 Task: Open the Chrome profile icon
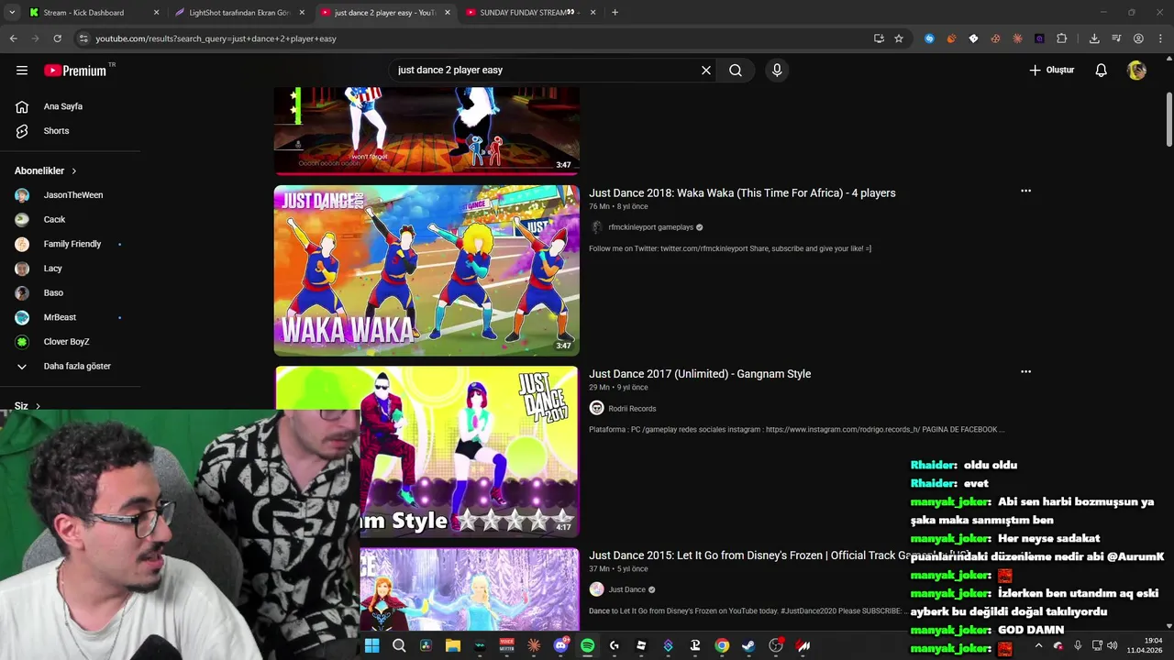click(1138, 38)
